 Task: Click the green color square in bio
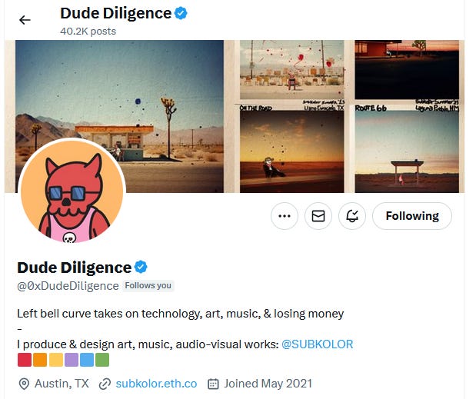pyautogui.click(x=102, y=360)
